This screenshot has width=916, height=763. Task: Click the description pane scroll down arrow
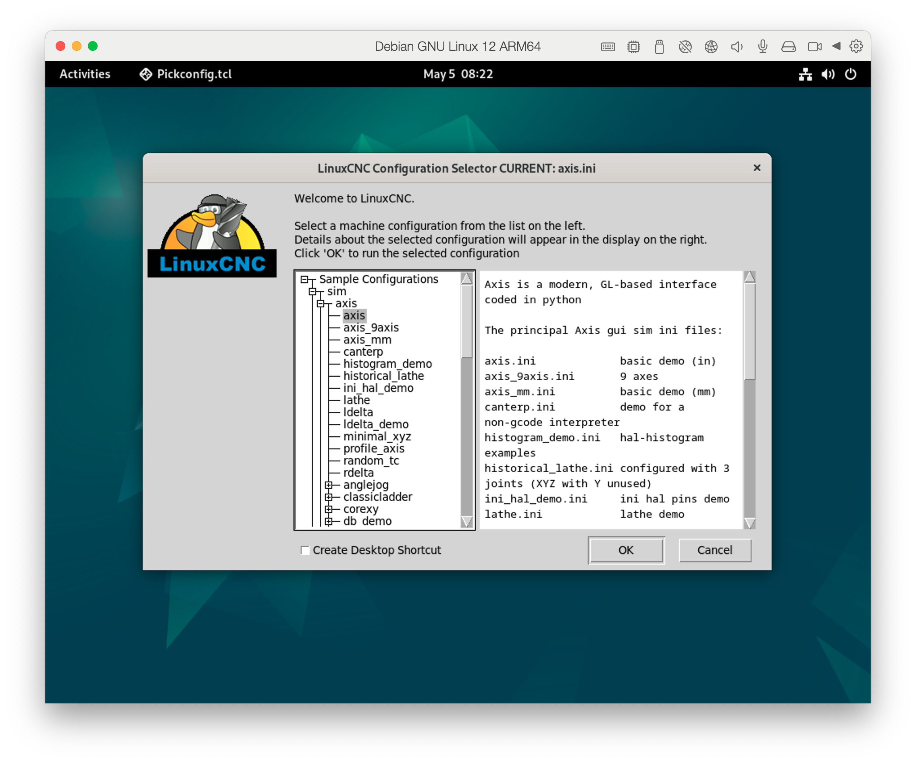click(x=749, y=523)
